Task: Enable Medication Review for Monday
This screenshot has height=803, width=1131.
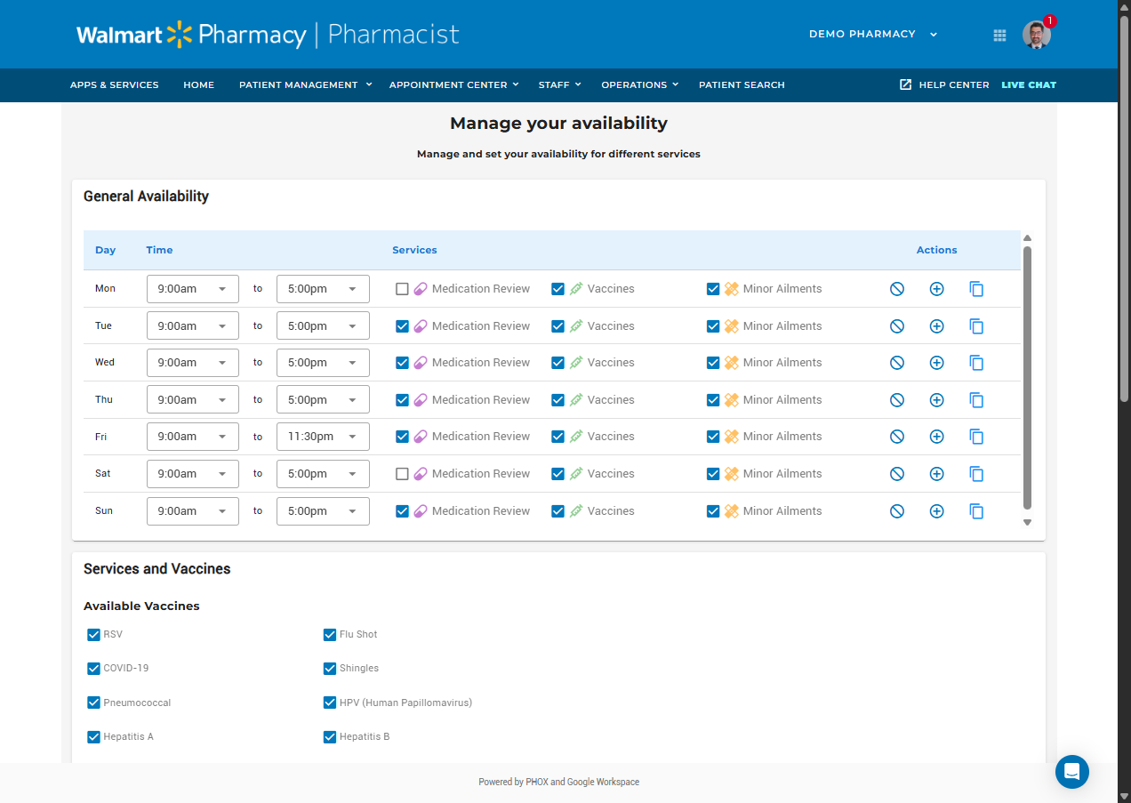Action: pos(402,289)
